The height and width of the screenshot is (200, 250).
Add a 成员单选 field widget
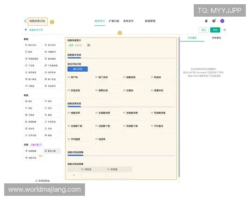pyautogui.click(x=32, y=72)
